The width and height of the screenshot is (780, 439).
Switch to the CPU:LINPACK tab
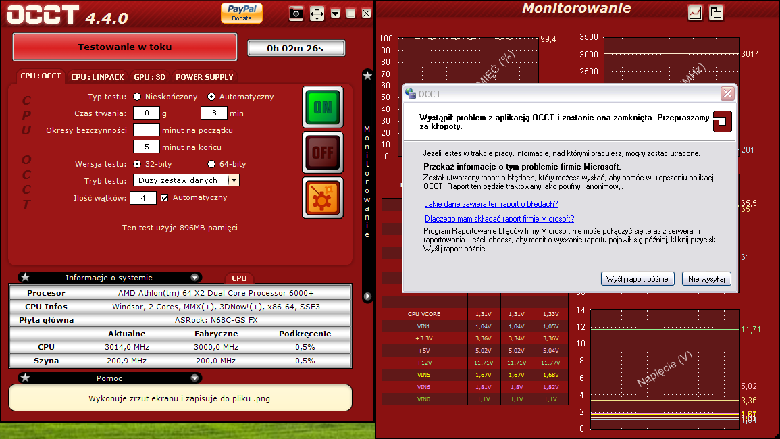tap(97, 77)
